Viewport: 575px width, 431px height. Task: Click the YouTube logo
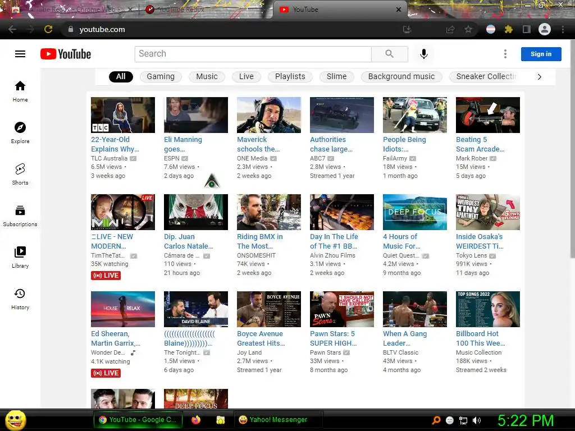click(66, 54)
